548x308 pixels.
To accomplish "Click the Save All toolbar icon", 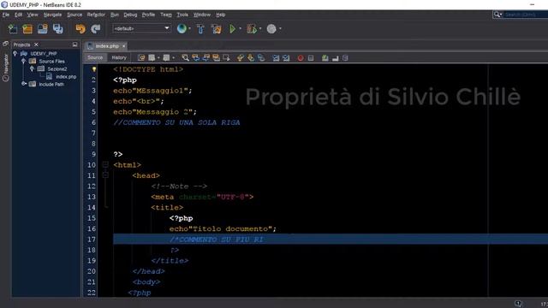I will (x=57, y=28).
